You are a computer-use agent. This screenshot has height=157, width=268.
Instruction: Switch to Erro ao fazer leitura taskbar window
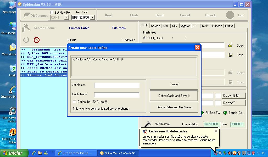tap(76, 153)
